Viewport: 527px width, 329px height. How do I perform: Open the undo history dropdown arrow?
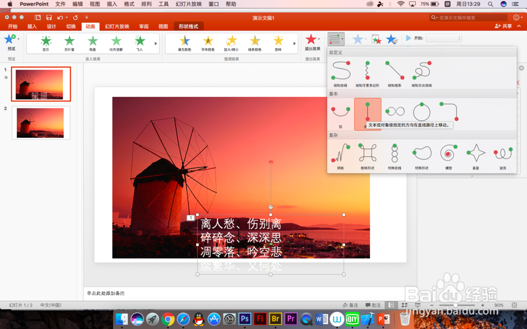point(67,17)
